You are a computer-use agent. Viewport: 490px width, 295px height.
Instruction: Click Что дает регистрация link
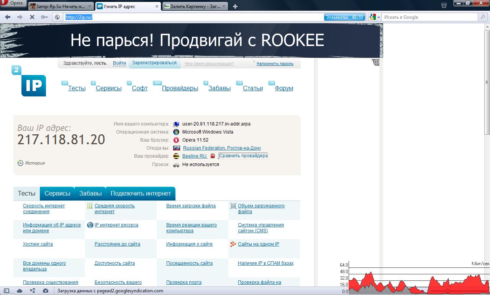[209, 64]
